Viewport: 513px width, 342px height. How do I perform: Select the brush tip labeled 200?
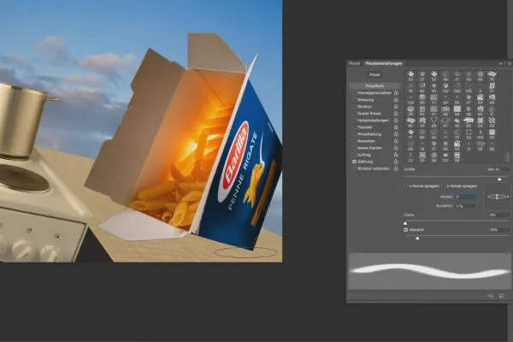coord(457,88)
